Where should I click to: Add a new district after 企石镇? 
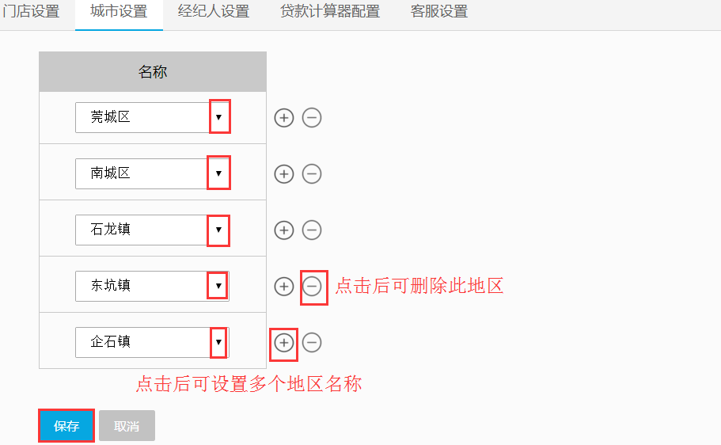tap(283, 343)
